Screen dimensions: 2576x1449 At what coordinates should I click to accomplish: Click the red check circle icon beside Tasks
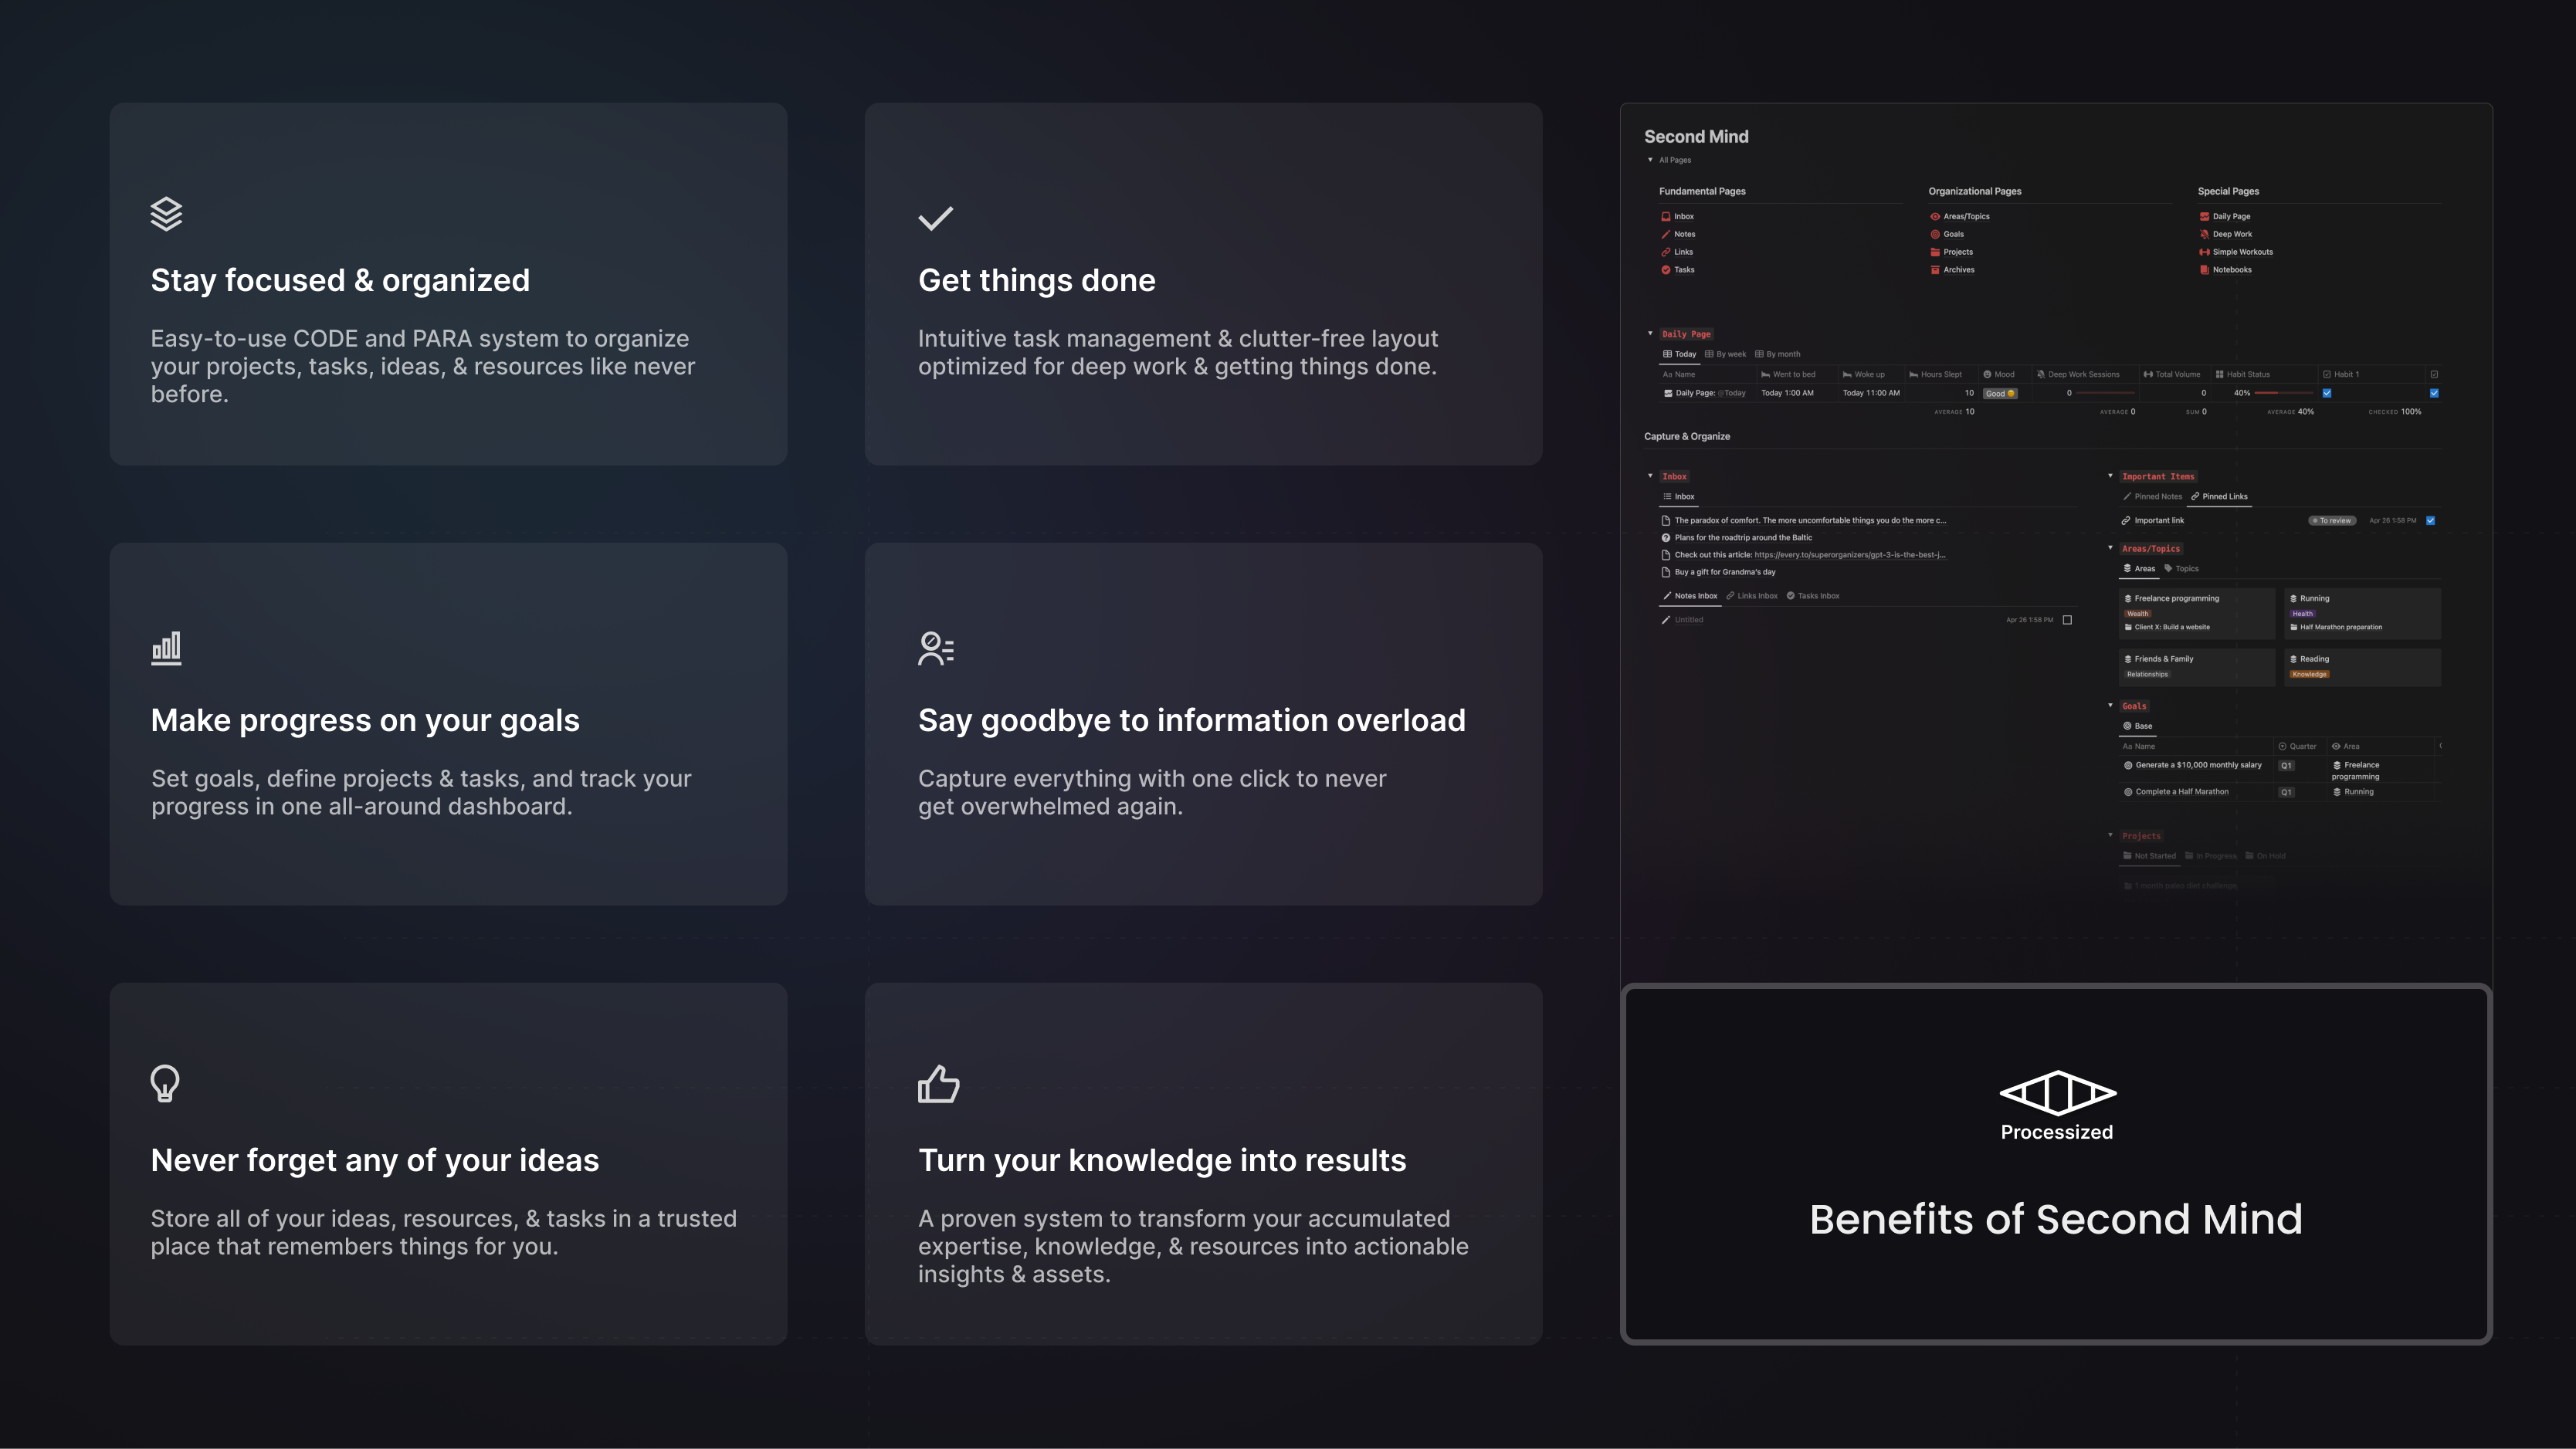click(1666, 270)
